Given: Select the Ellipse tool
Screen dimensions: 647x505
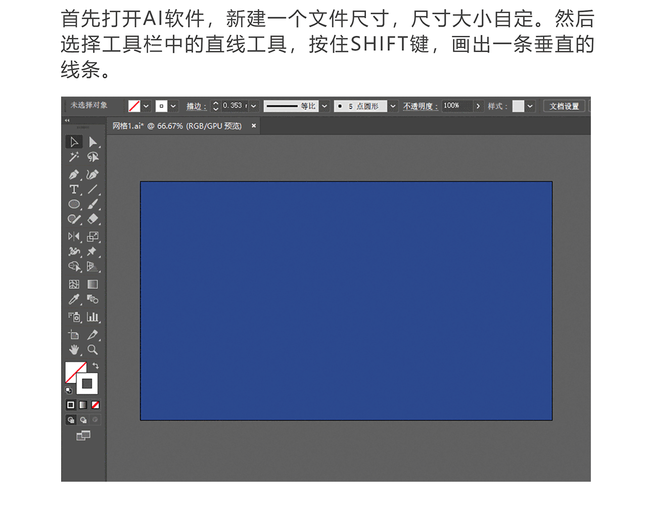Looking at the screenshot, I should click(74, 204).
